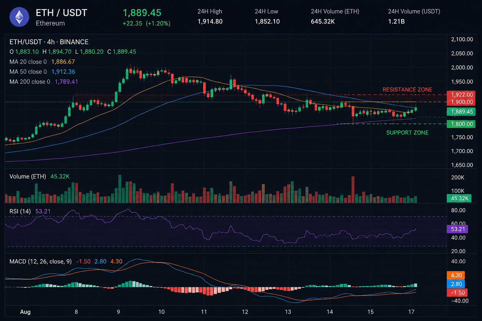Select the MA 20 close 0 indicator label

click(x=28, y=62)
